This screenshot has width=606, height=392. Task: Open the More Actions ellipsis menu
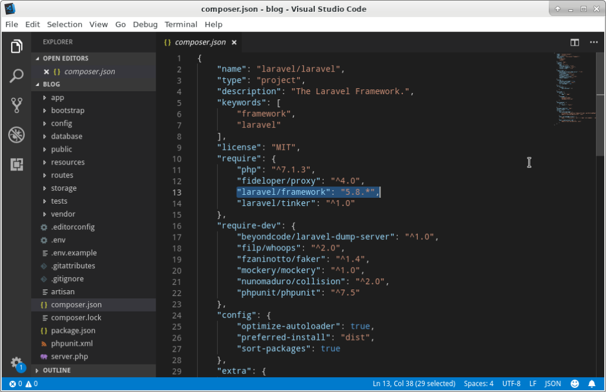click(594, 42)
